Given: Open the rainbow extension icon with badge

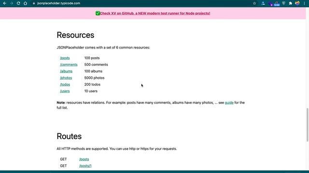Looking at the screenshot, I should (x=277, y=3).
